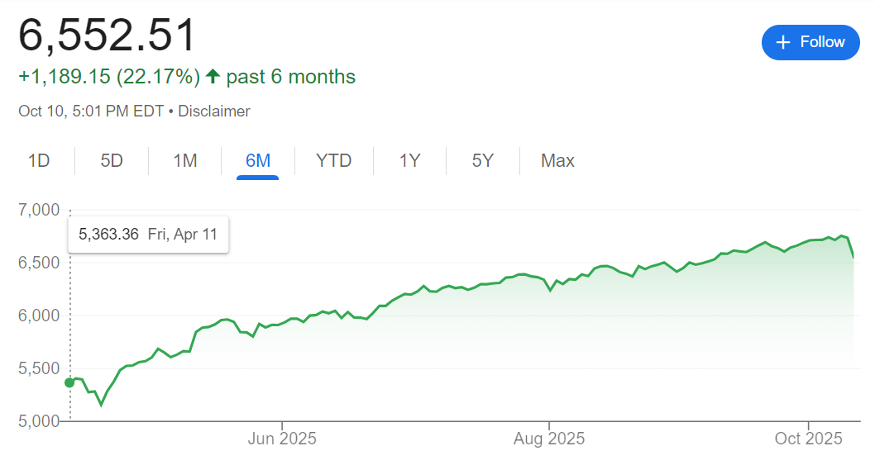This screenshot has width=875, height=465.
Task: Choose the 5Y range tab
Action: coord(483,160)
